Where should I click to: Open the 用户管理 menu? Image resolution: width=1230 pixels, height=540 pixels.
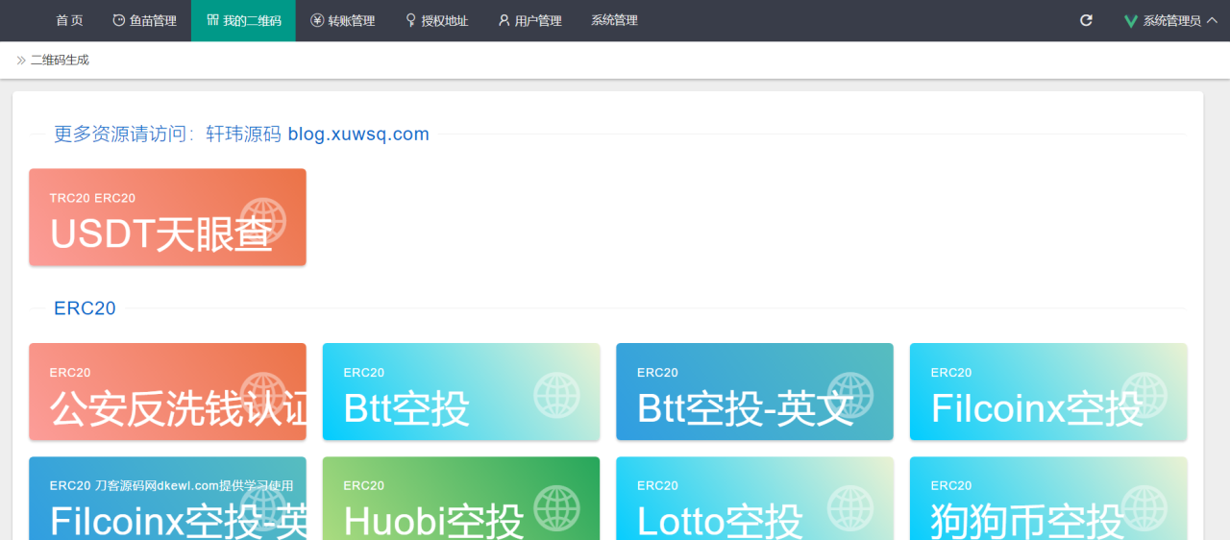529,20
